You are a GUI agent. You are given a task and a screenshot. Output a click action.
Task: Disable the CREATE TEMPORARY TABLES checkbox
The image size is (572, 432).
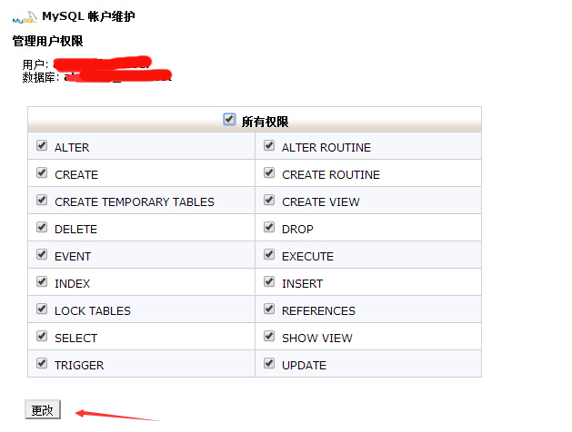42,200
